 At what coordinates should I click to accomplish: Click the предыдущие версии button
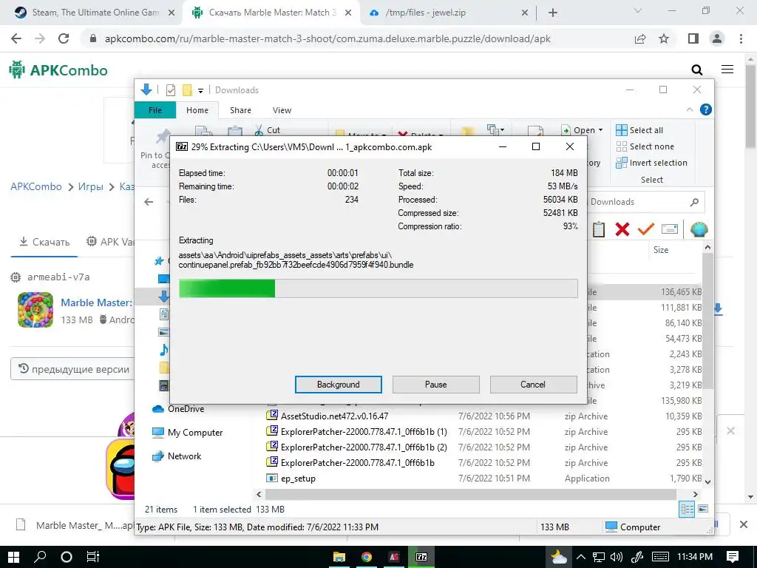72,369
